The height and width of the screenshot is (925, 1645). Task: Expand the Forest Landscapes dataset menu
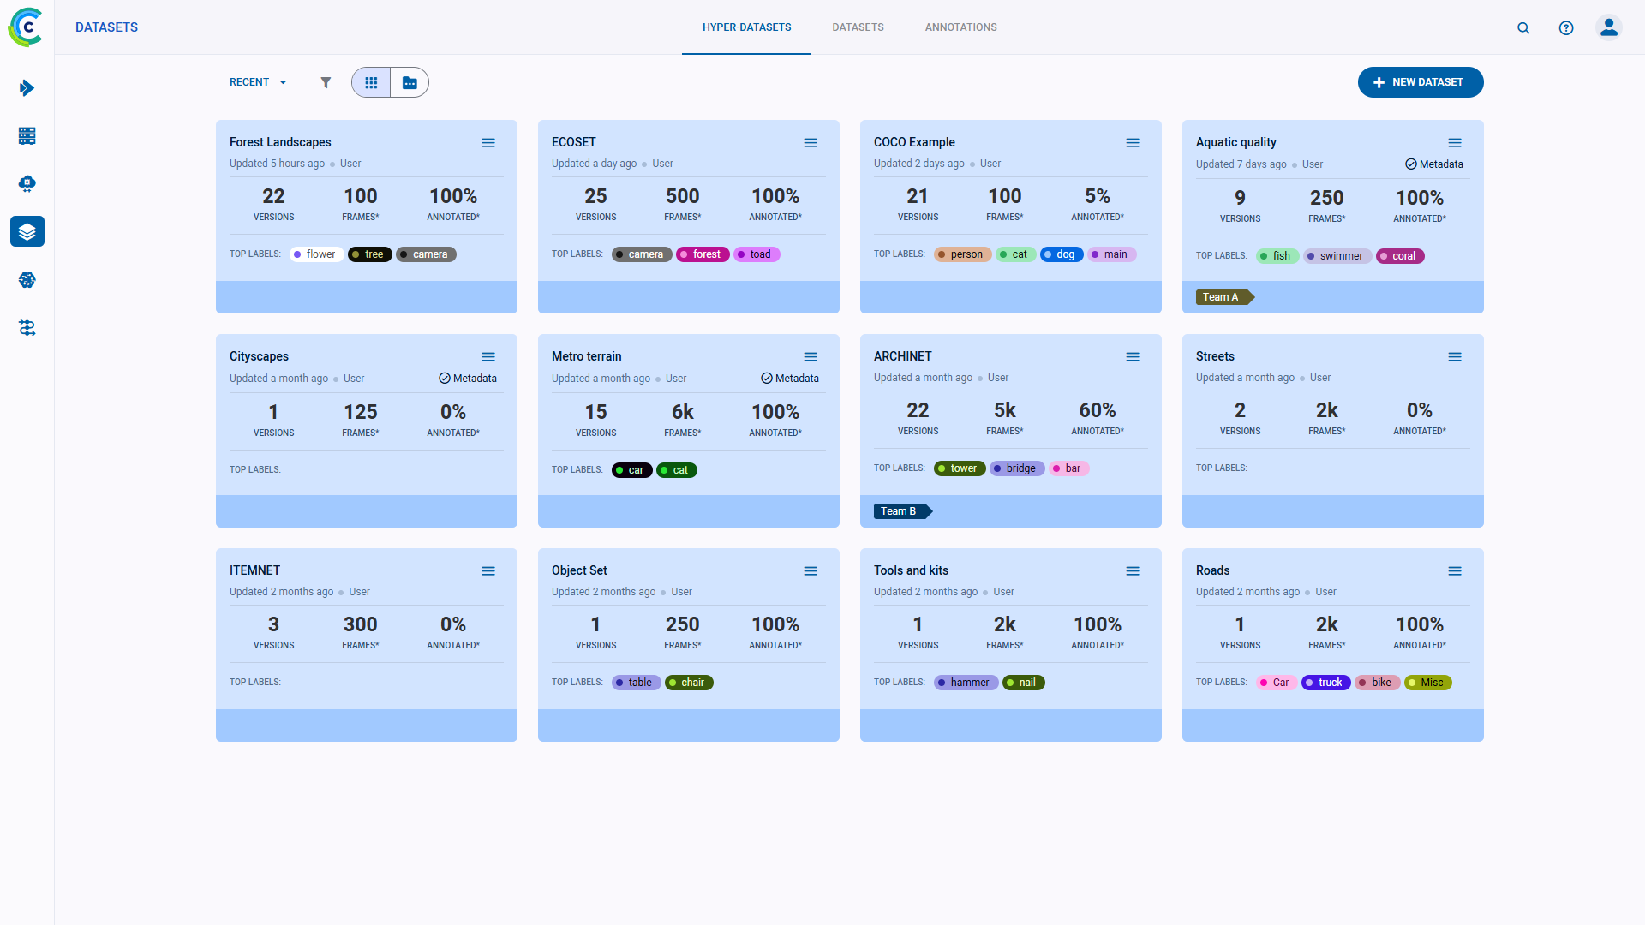(488, 142)
